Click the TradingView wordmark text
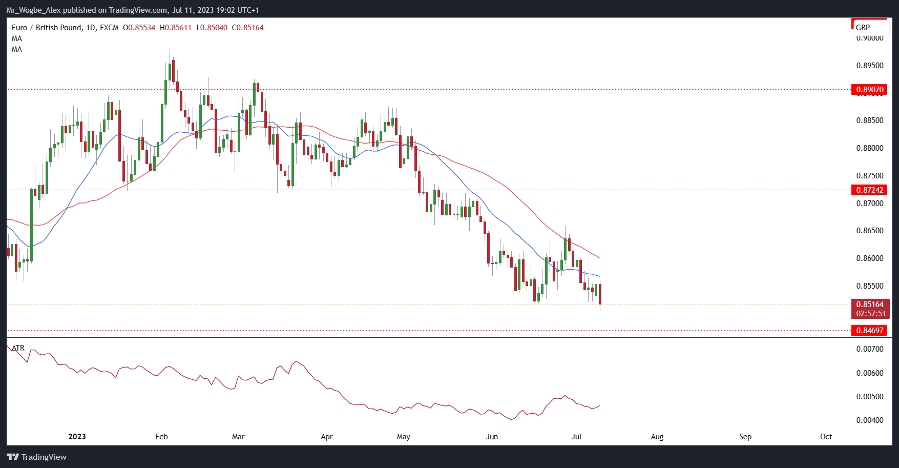Viewport: 899px width, 468px height. [x=44, y=457]
